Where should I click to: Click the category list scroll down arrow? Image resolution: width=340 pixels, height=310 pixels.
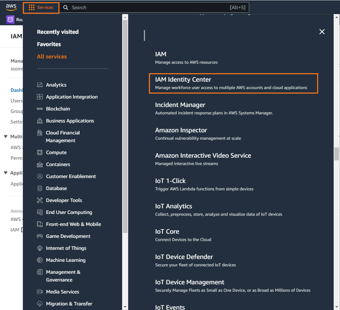[x=125, y=307]
